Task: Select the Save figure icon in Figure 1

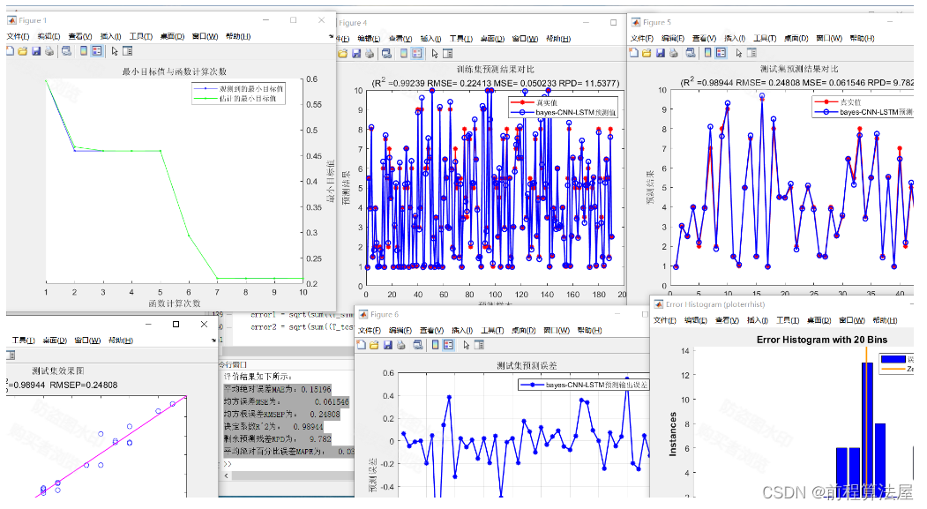Action: (35, 51)
